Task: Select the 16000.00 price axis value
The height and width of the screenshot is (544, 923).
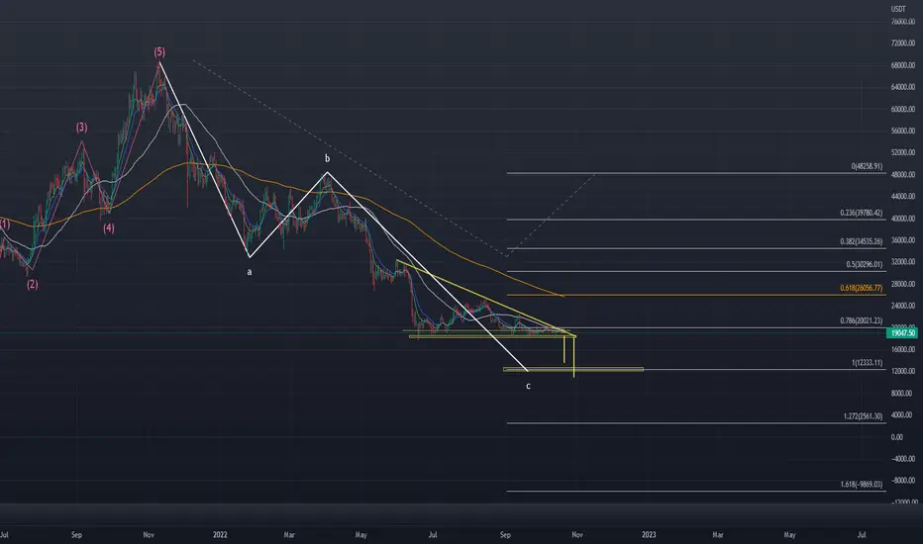Action: point(903,349)
